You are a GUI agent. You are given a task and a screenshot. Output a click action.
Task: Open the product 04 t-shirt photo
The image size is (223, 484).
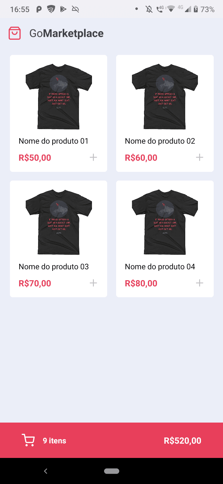click(165, 222)
